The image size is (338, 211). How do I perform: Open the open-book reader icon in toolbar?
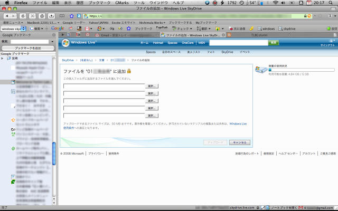(62, 16)
